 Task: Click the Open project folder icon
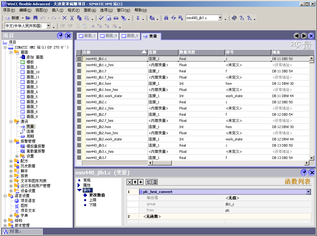(28, 18)
